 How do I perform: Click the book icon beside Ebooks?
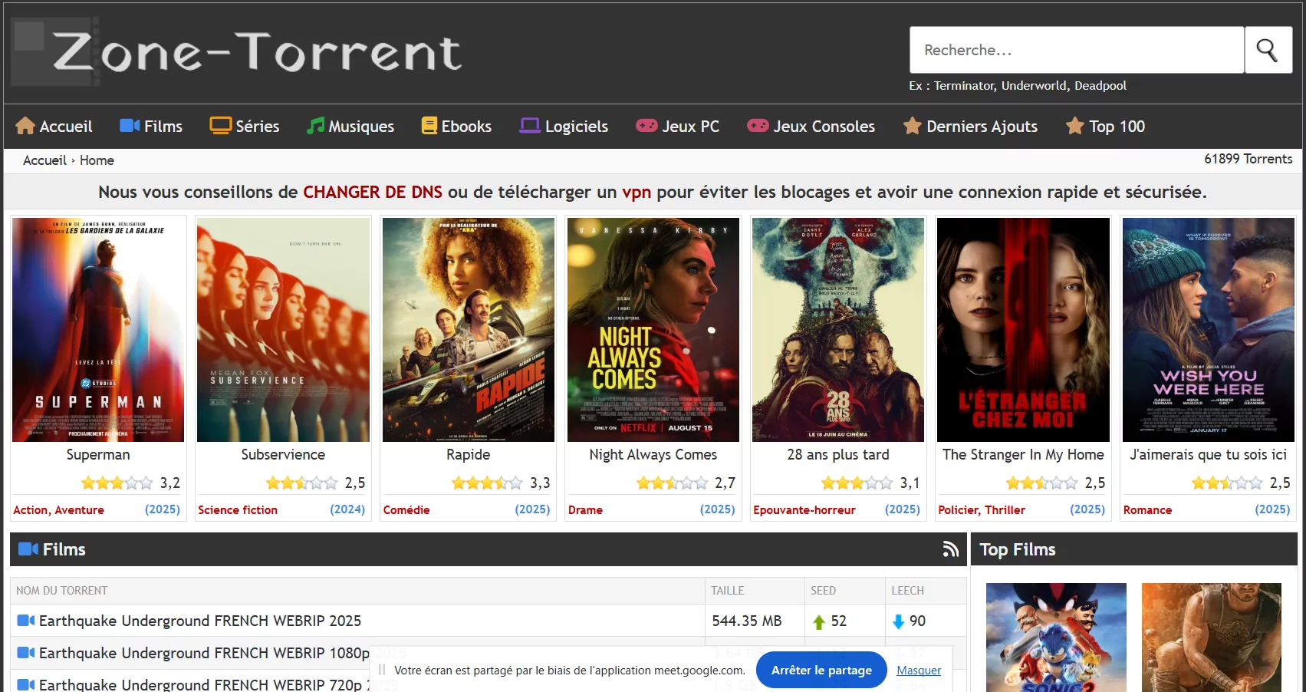429,126
